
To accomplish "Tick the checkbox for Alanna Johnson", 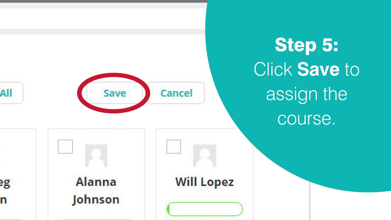I will coord(65,147).
